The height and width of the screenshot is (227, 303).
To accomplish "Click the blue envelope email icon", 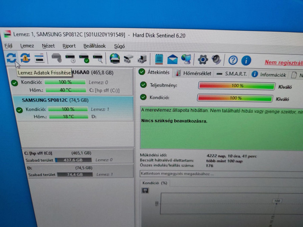I will [172, 59].
